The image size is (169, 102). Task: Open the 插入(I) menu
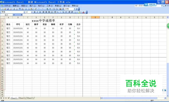tap(33, 6)
